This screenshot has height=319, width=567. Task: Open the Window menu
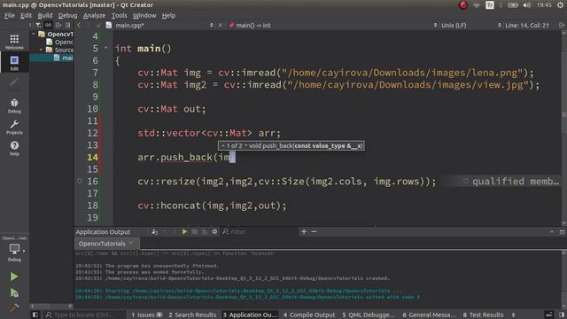tap(144, 15)
